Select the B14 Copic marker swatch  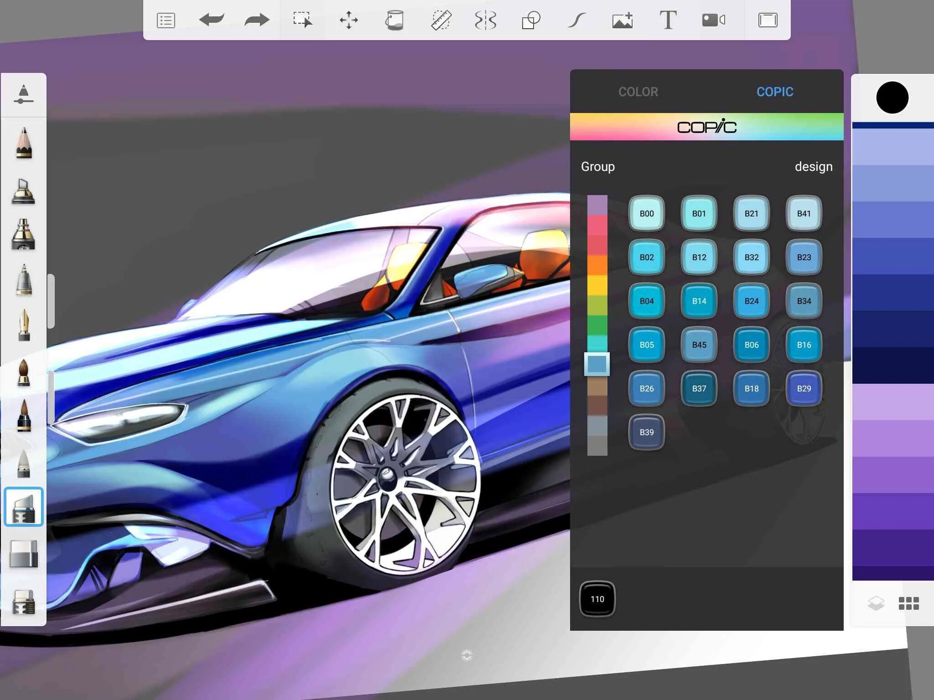pos(699,301)
